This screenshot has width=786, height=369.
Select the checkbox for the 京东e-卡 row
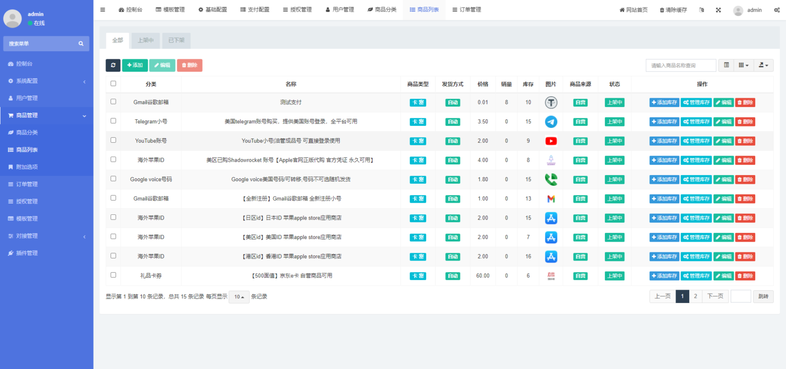114,275
